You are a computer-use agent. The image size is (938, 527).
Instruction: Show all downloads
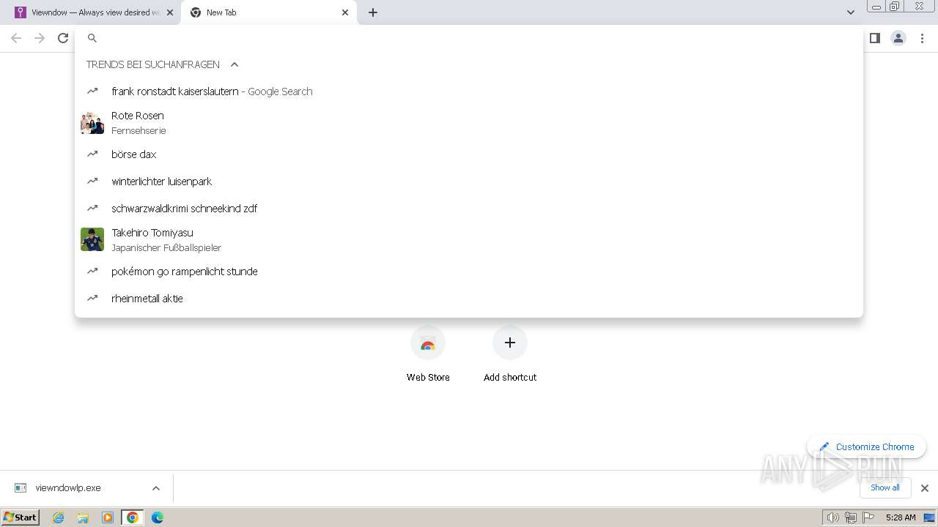point(885,487)
